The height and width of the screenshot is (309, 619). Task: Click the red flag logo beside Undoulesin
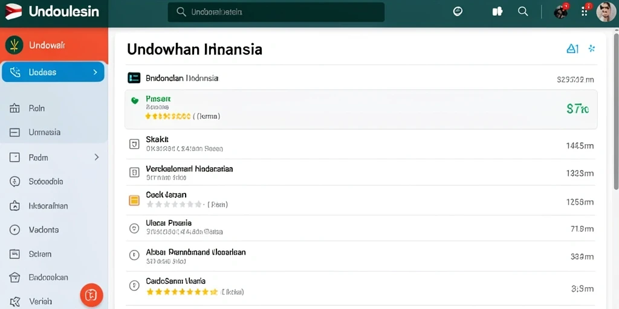(x=13, y=11)
